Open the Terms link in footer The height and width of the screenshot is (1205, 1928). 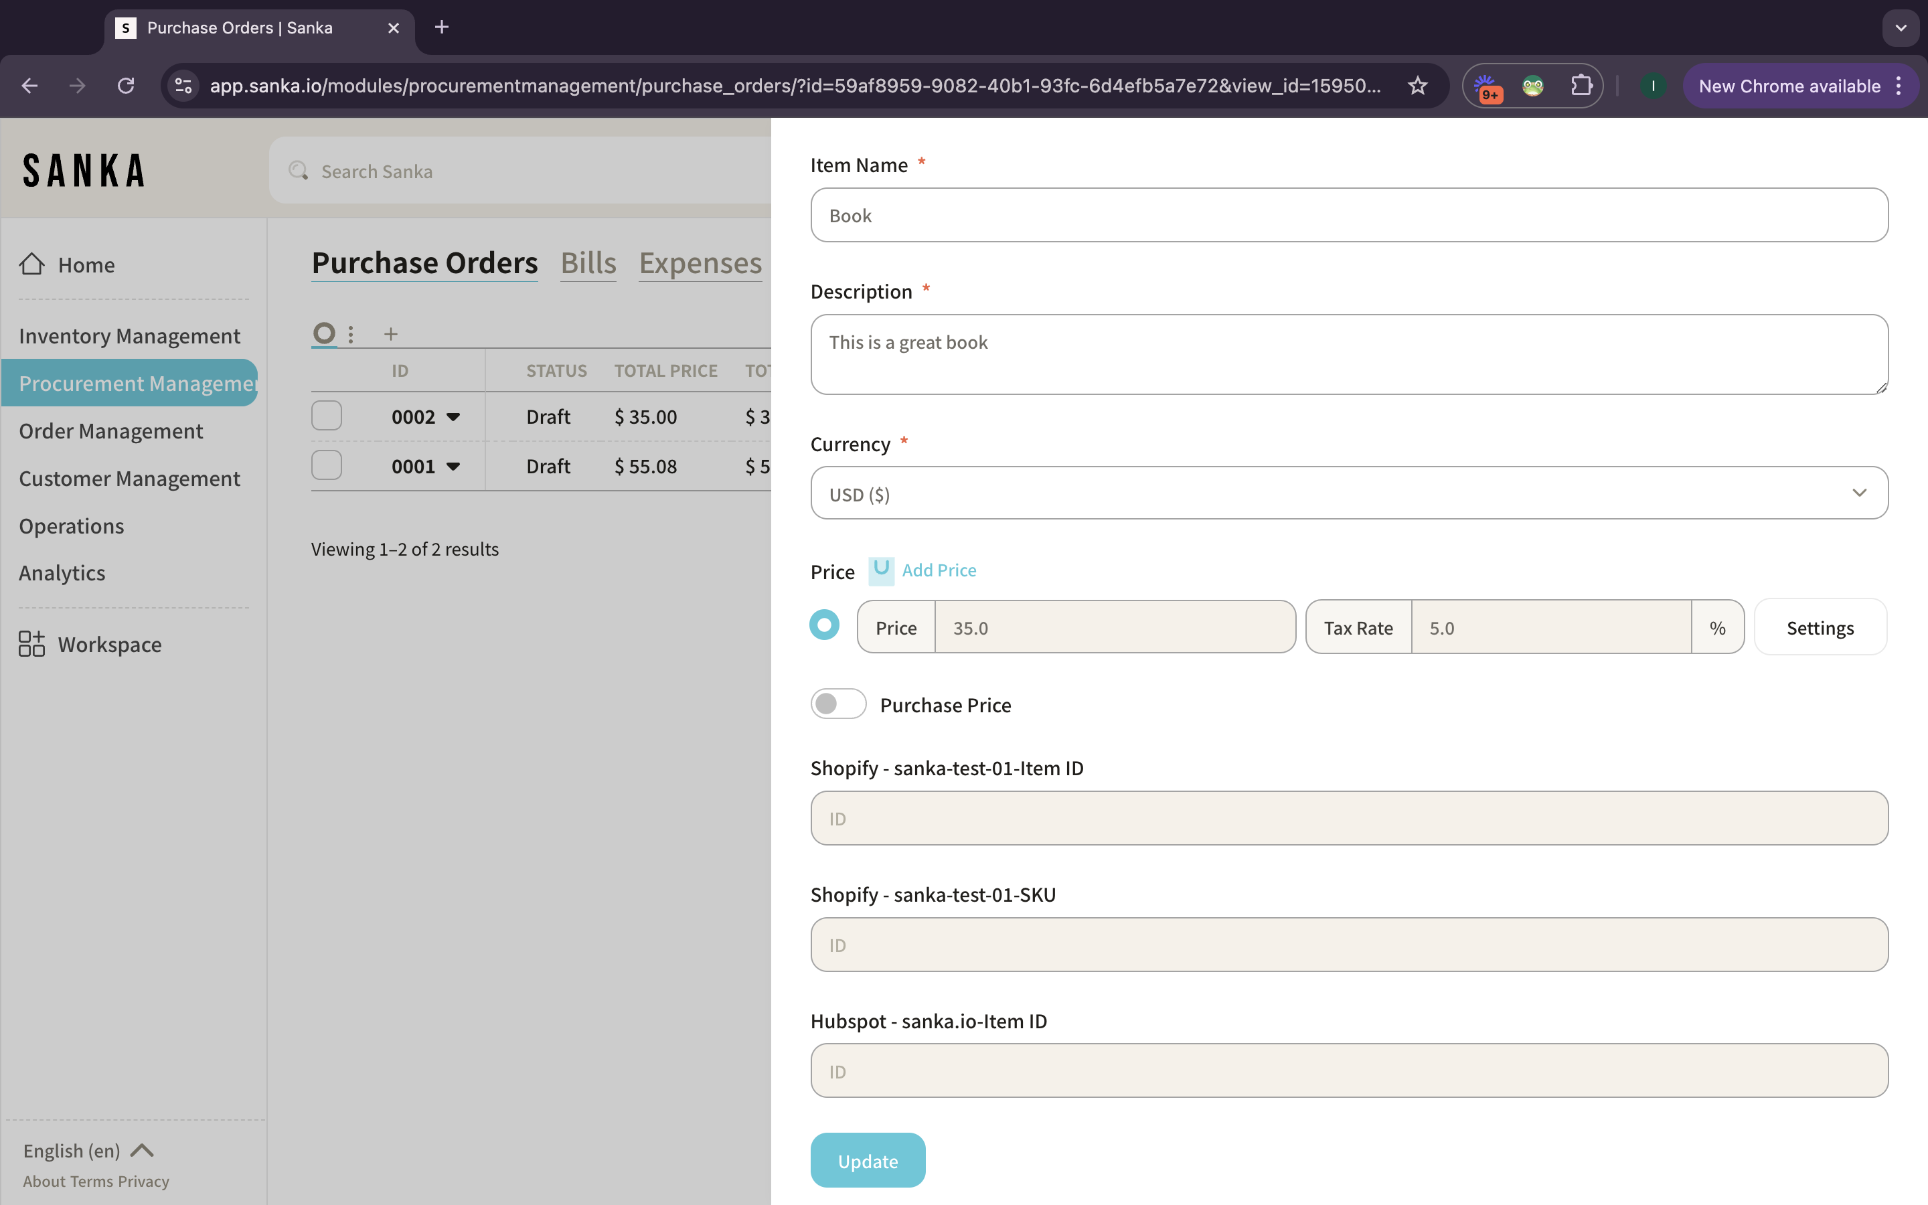[x=92, y=1181]
